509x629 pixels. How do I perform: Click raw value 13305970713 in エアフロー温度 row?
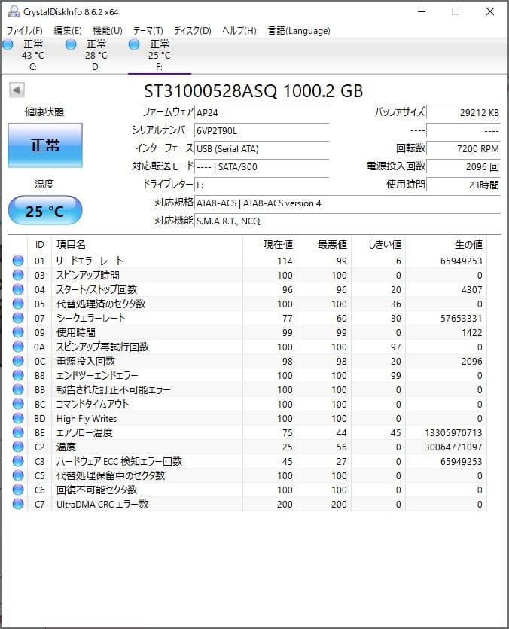tap(453, 433)
